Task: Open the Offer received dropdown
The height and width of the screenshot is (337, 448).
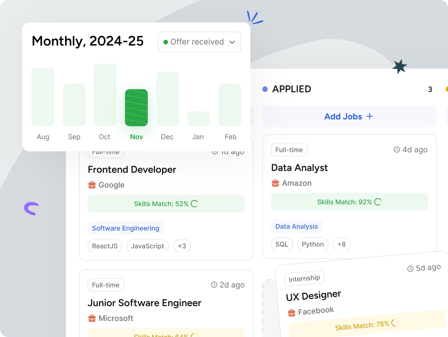Action: [232, 42]
